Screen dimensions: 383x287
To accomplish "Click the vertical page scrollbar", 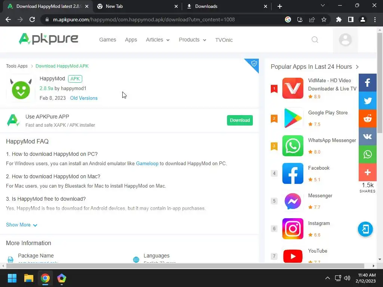I will pyautogui.click(x=380, y=83).
